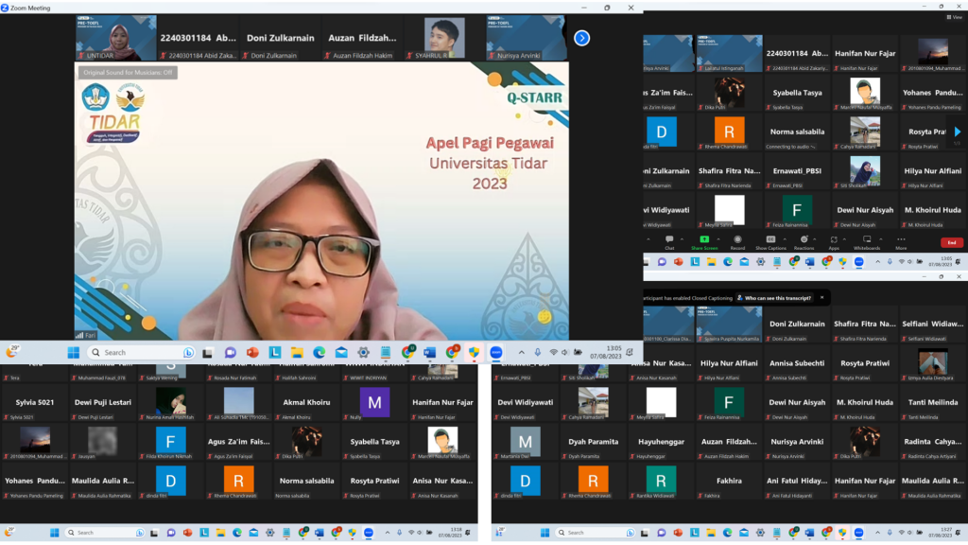Select the Ani Fatul Hiday... participant tile

[x=797, y=481]
